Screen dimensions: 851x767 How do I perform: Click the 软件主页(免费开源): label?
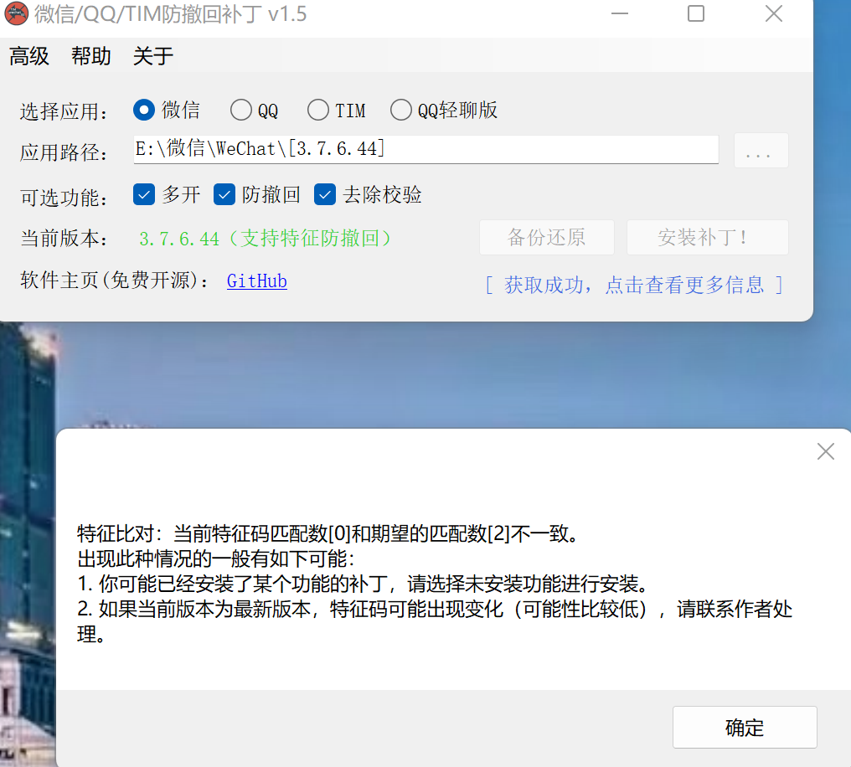(115, 281)
